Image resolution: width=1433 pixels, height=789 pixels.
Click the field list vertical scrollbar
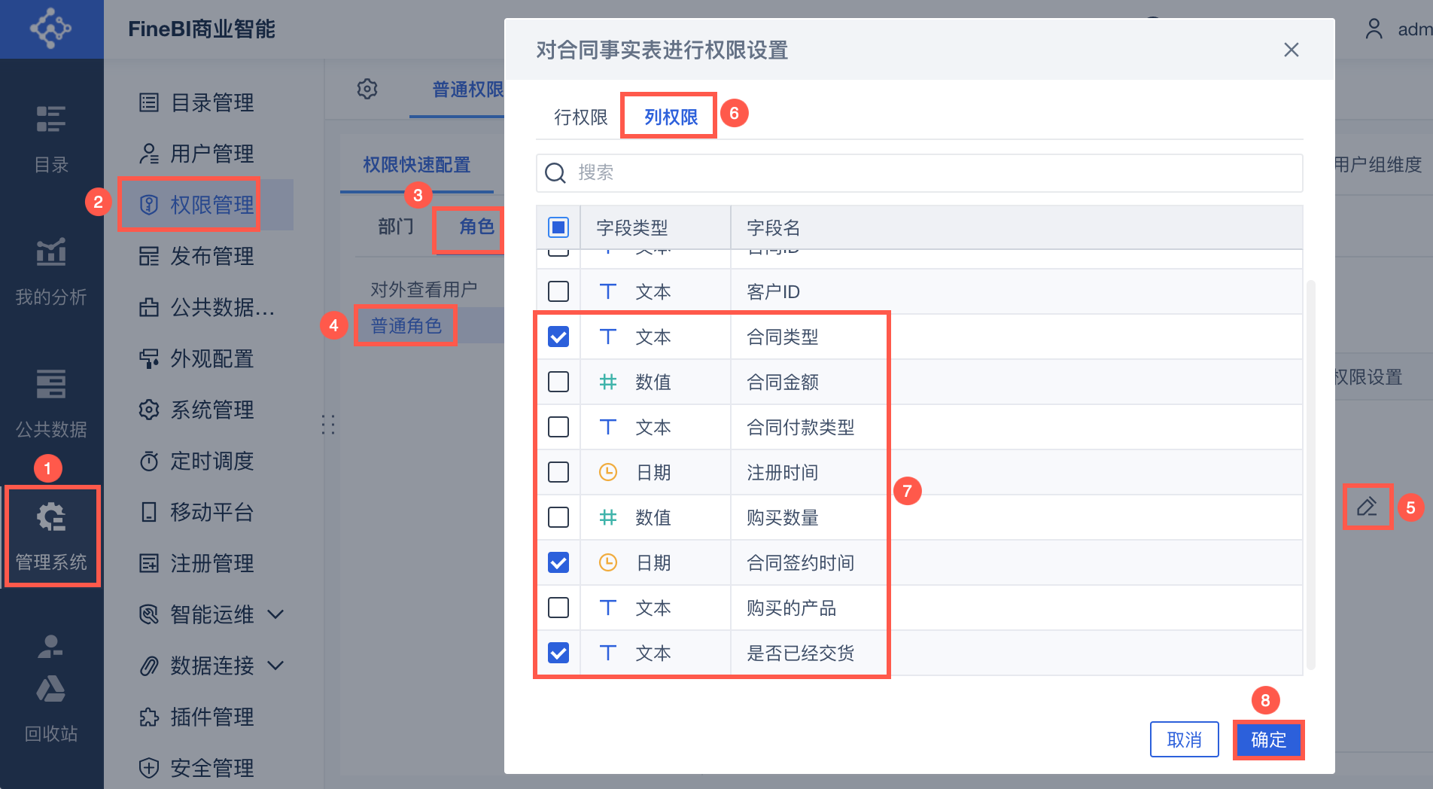pyautogui.click(x=1310, y=474)
